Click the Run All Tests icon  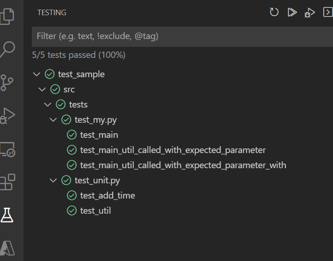pos(292,12)
